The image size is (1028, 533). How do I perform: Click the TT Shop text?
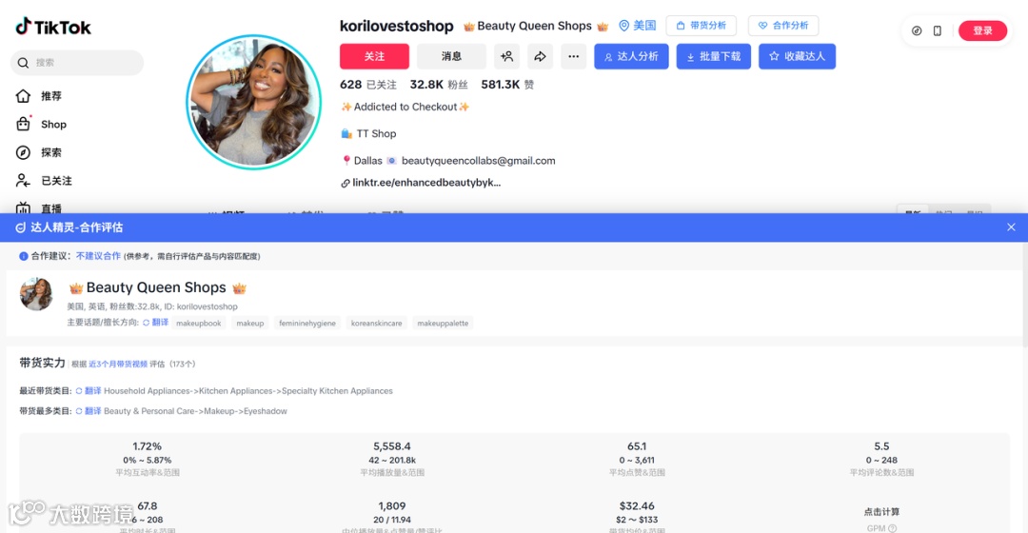tap(376, 134)
